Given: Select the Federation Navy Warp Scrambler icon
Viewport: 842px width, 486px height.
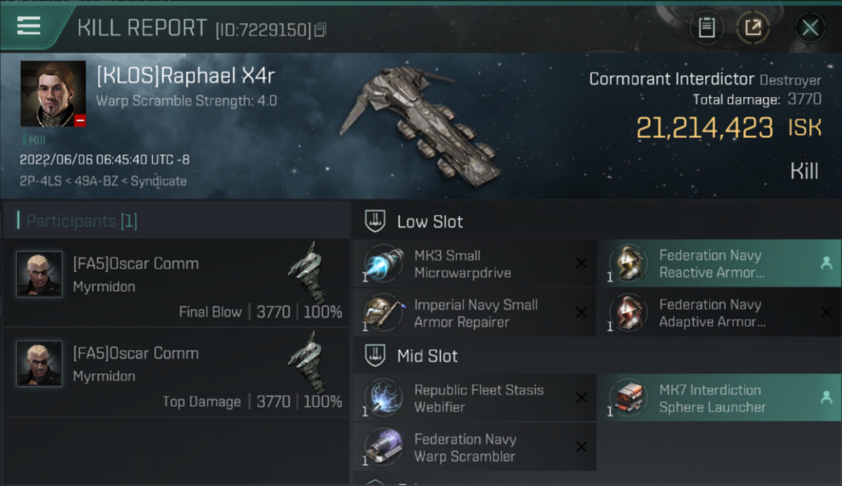Looking at the screenshot, I should 384,448.
